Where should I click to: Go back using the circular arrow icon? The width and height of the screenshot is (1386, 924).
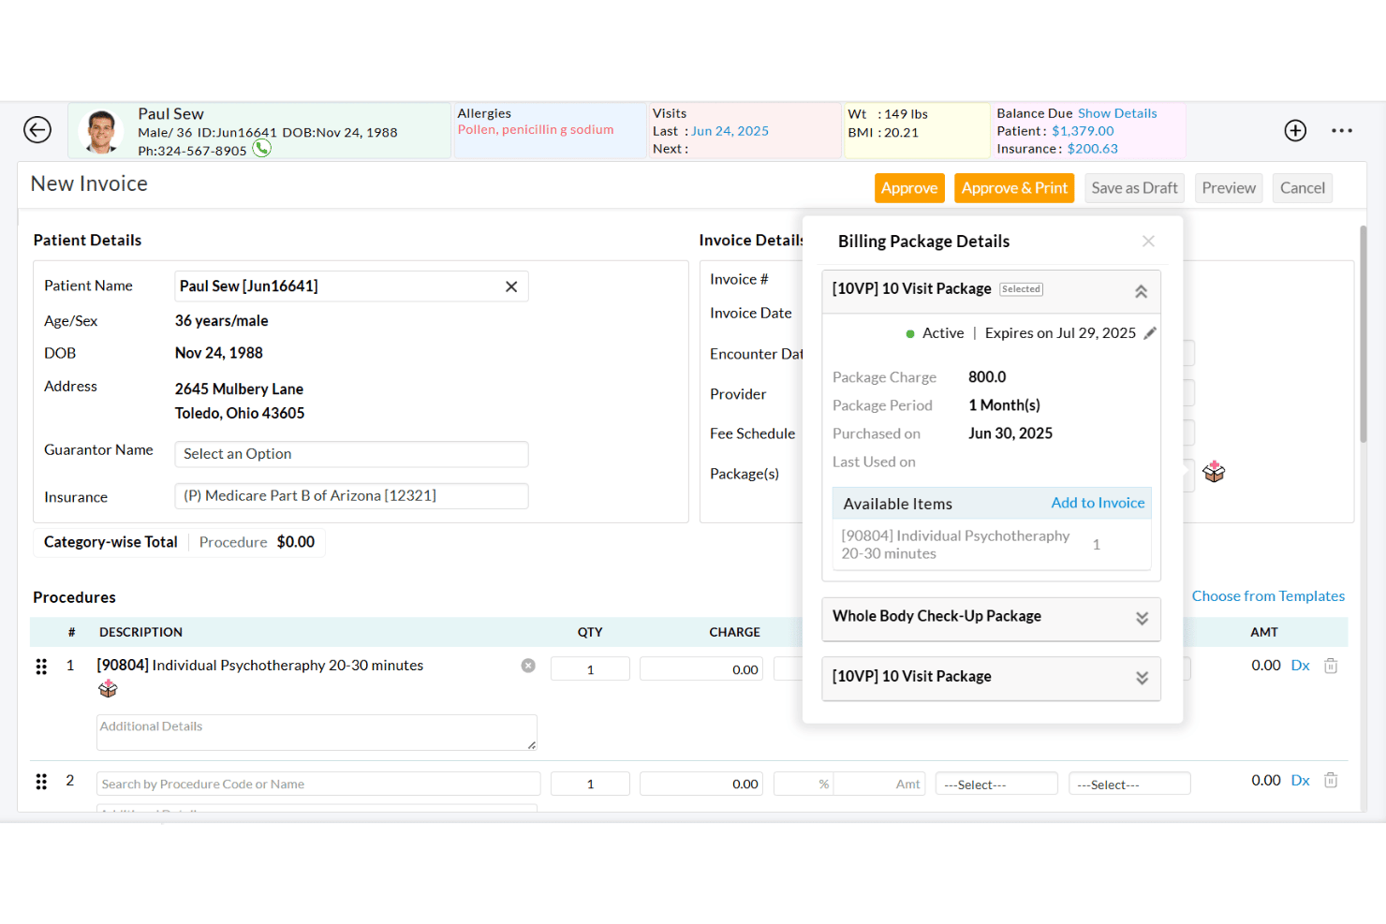(x=37, y=130)
